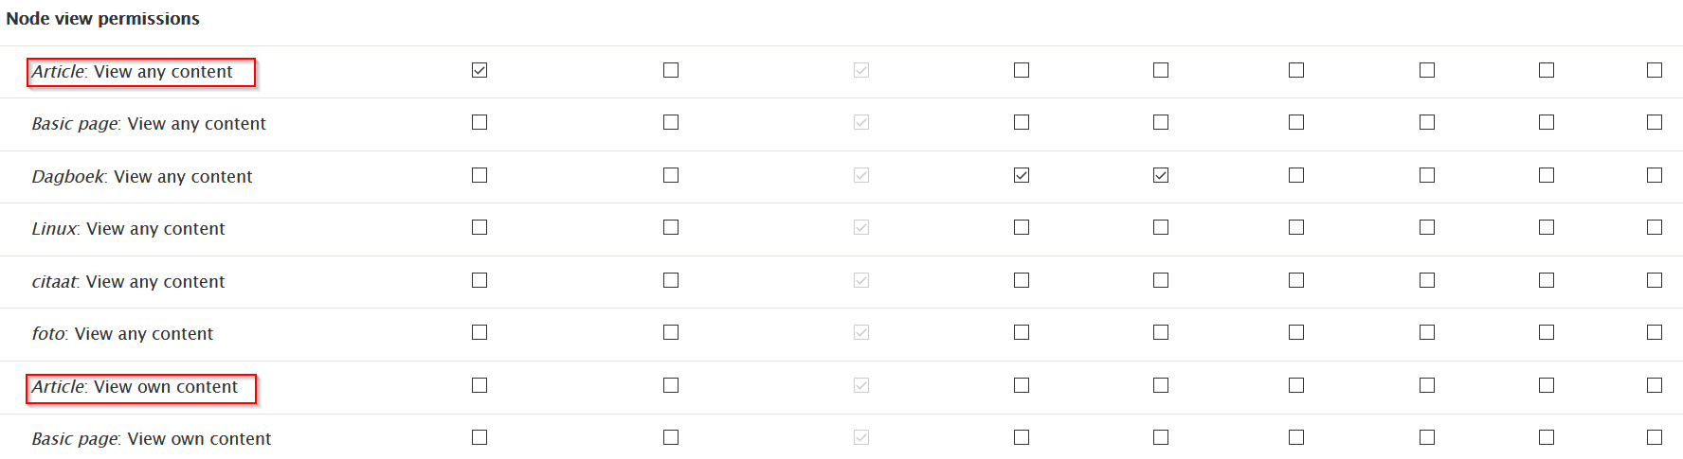Click the Article: View own content label
The height and width of the screenshot is (459, 1683).
coord(135,387)
